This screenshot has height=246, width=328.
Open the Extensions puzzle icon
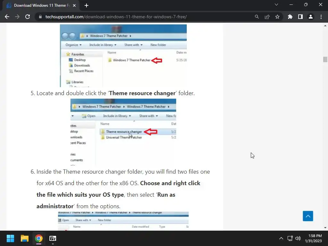[290, 17]
